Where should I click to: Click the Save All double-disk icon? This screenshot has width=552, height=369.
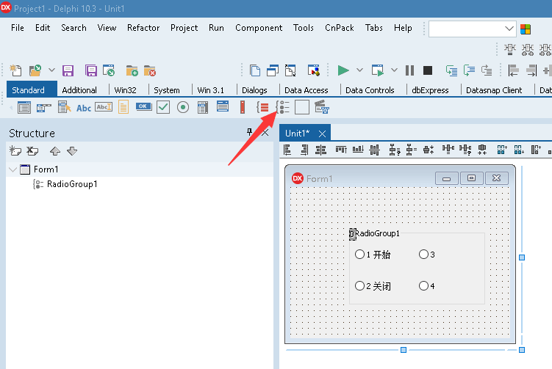[91, 70]
